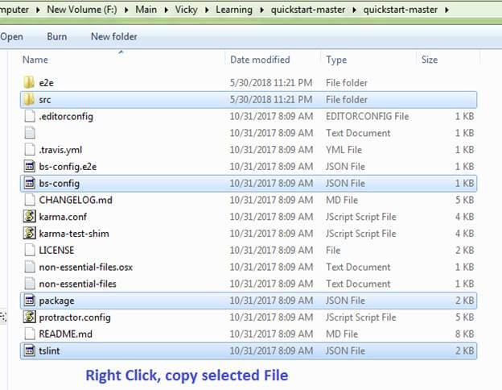Click the YML File type cell
The width and height of the screenshot is (502, 390).
(344, 149)
